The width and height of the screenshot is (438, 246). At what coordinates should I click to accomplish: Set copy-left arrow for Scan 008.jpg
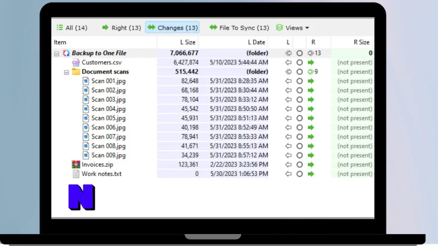[x=288, y=146]
